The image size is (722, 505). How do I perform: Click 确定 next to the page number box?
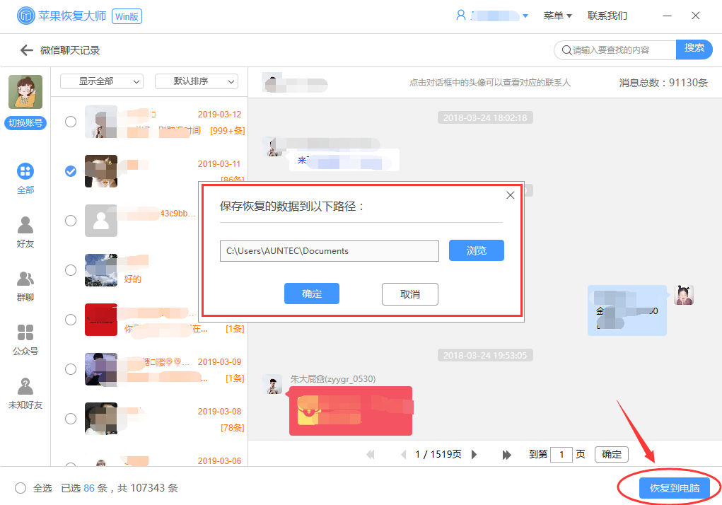[x=612, y=454]
